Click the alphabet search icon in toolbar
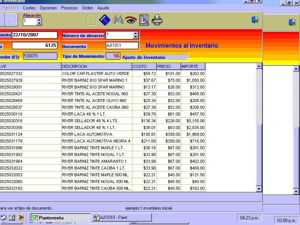Image resolution: width=300 pixels, height=225 pixels. point(144,20)
